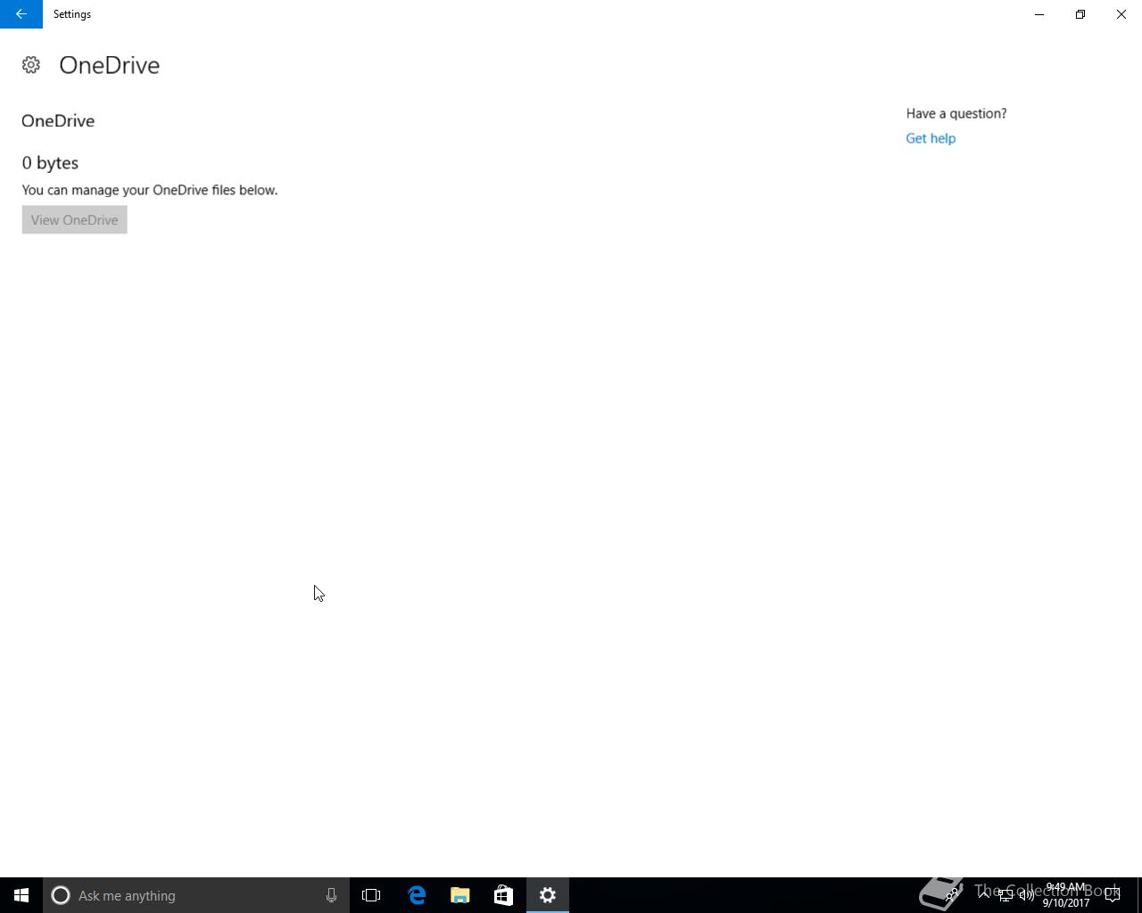Click 'You can manage your OneDrive files below.'
This screenshot has height=913, width=1142.
[150, 190]
